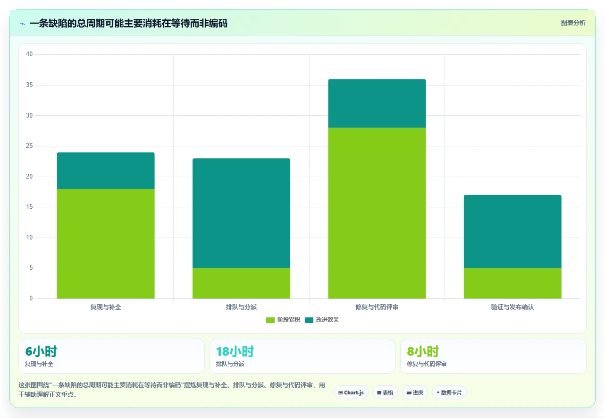
Task: Toggle the 改进效果 legend entry
Action: tap(322, 320)
